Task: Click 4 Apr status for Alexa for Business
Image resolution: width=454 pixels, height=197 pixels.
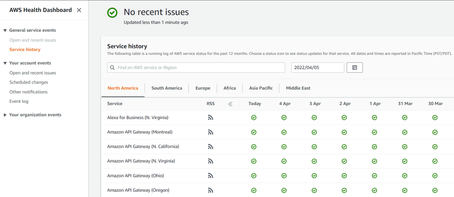Action: (284, 118)
